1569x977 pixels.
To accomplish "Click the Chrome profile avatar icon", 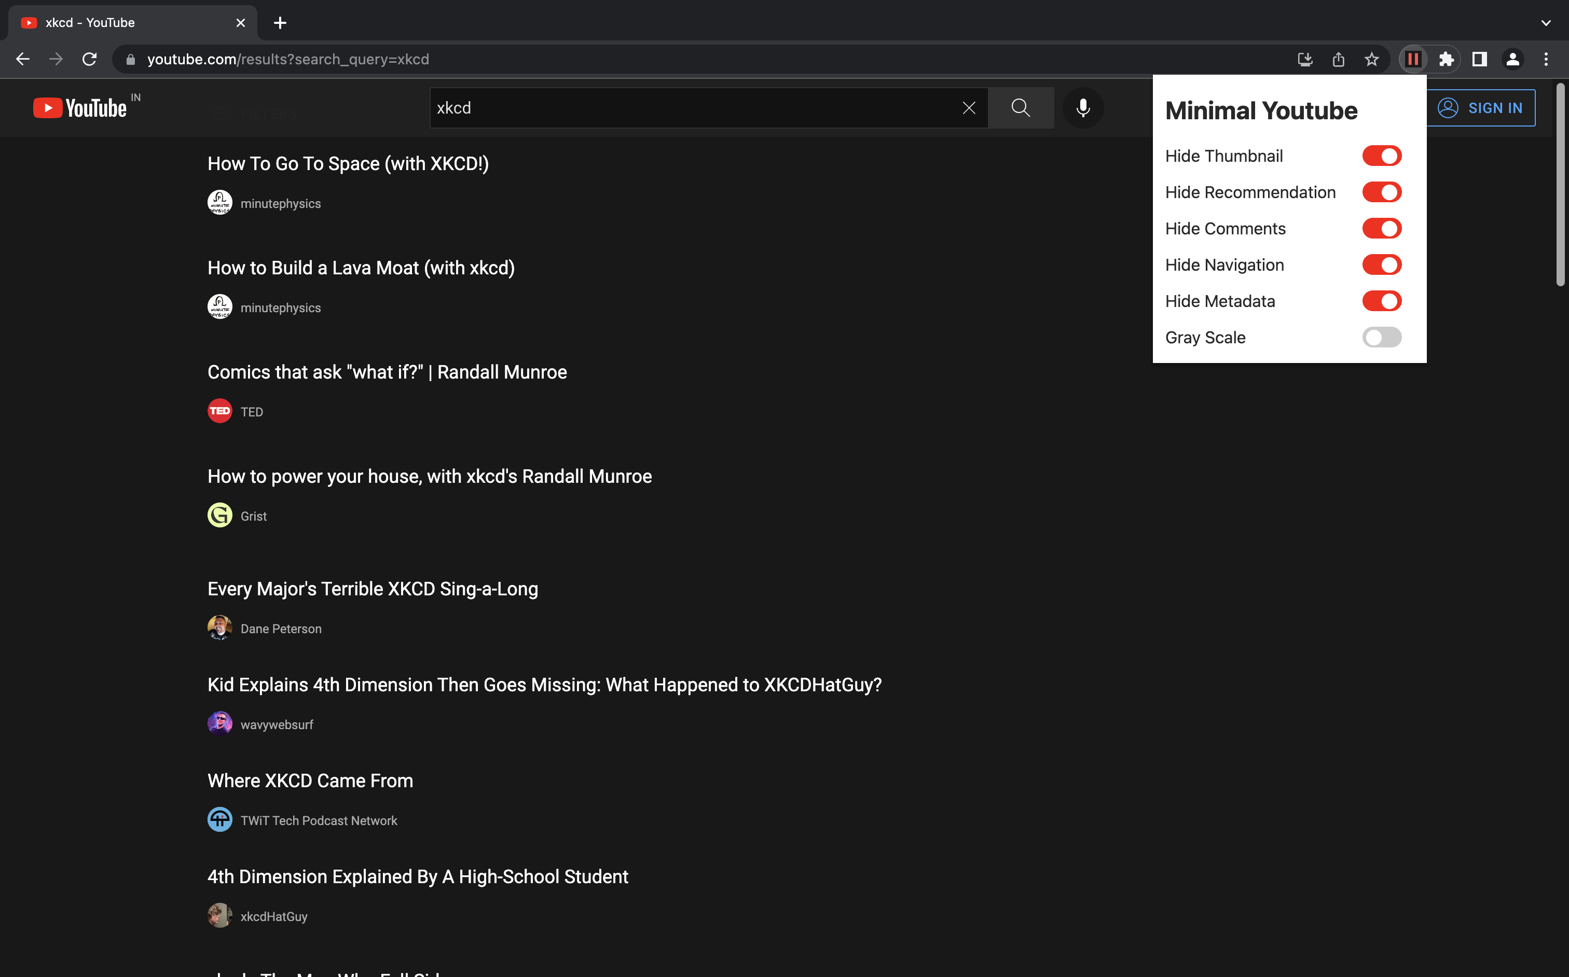I will coord(1513,60).
